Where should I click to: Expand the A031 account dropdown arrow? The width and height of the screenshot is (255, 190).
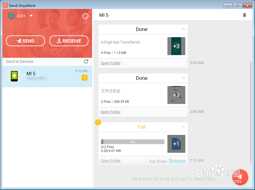(31, 16)
